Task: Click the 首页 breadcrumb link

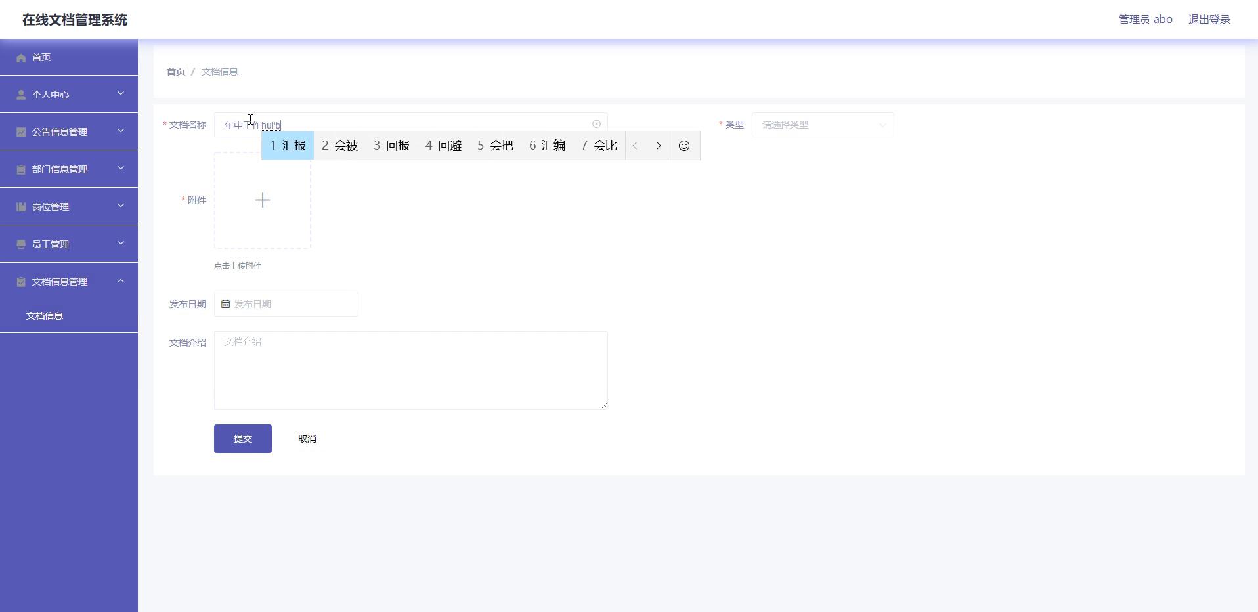Action: 175,72
